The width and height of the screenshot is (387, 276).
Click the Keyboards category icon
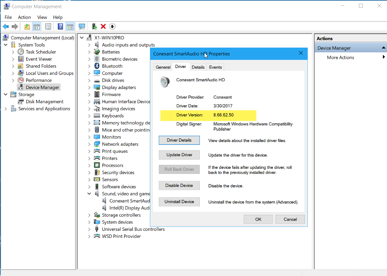tap(97, 116)
